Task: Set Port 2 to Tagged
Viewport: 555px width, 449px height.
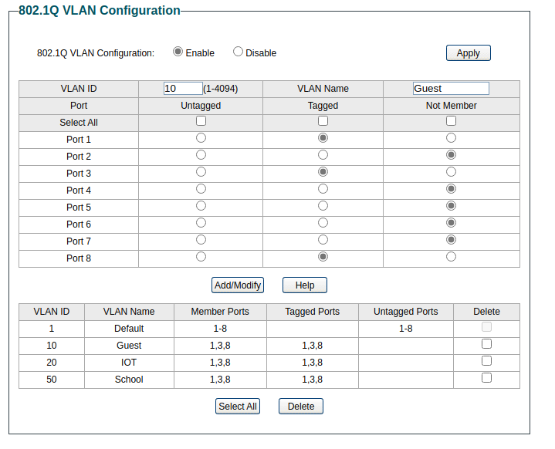Action: 323,155
